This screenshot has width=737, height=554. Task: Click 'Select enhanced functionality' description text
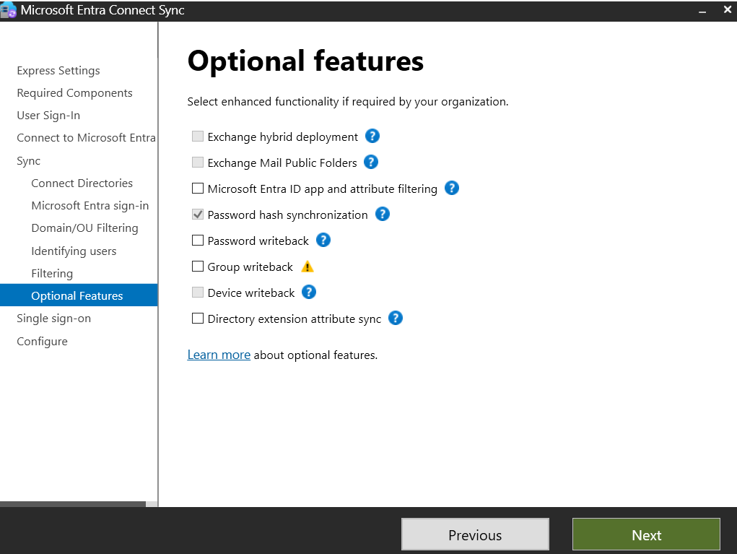348,102
